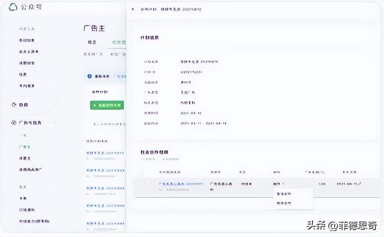Viewport: 384px width, 237px height.
Task: Click the blue info icon in the notice bar
Action: click(89, 76)
